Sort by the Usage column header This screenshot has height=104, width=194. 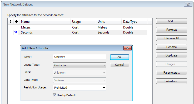click(x=83, y=22)
